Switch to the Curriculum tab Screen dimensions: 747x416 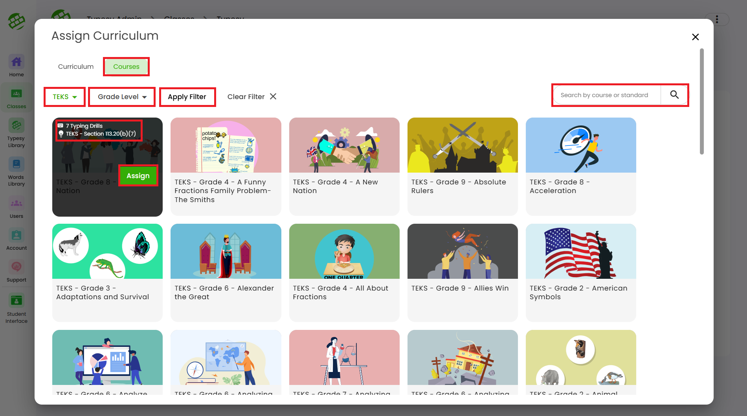pyautogui.click(x=76, y=66)
